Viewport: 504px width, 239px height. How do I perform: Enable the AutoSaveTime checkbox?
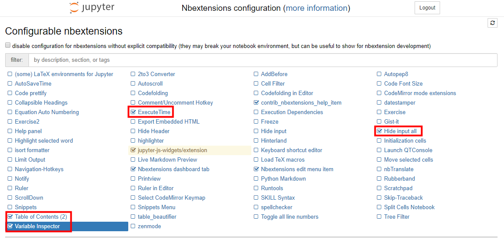click(x=10, y=84)
